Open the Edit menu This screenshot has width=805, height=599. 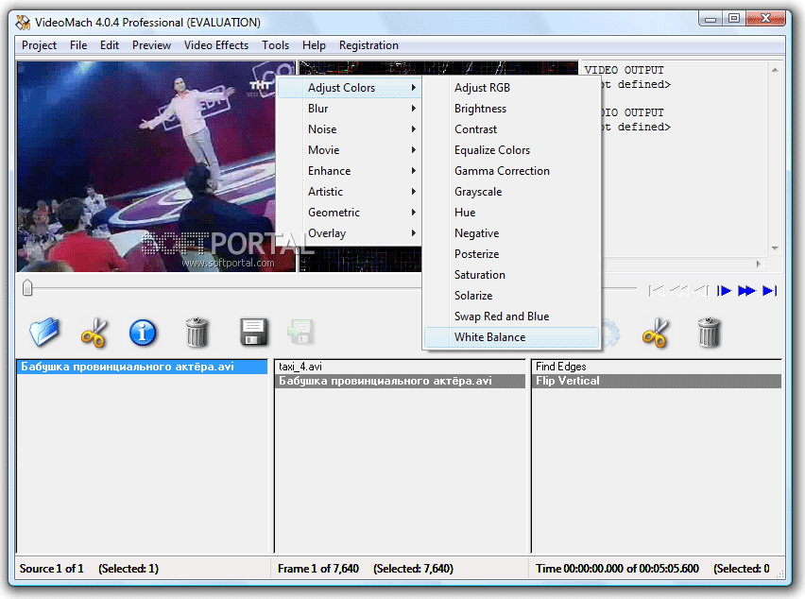click(110, 45)
